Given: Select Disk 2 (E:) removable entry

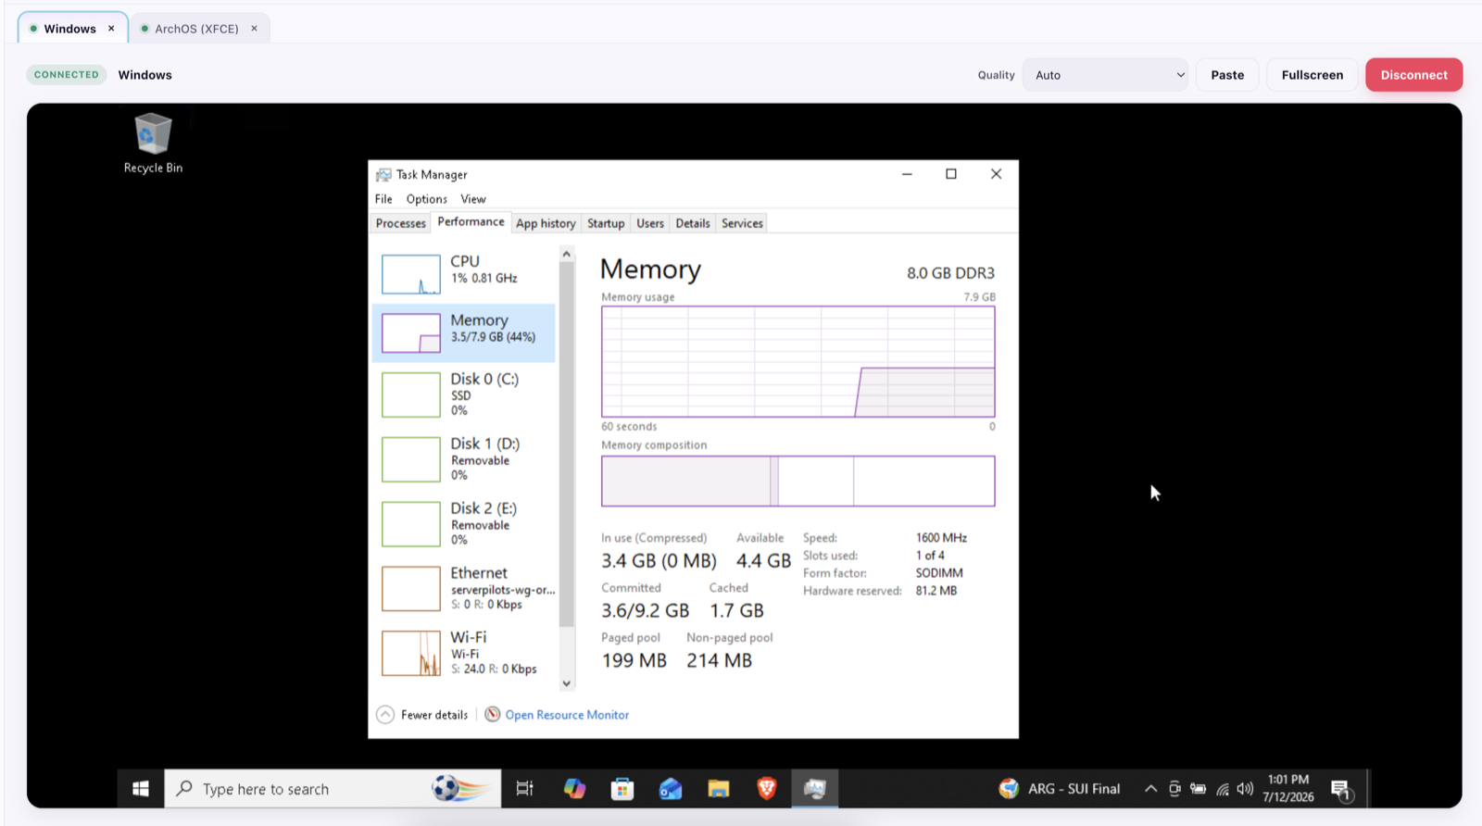Looking at the screenshot, I should point(464,523).
